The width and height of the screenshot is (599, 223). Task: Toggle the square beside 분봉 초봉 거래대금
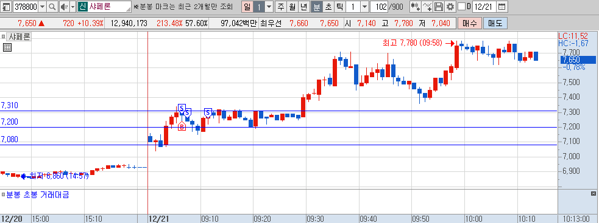[x=4, y=195]
